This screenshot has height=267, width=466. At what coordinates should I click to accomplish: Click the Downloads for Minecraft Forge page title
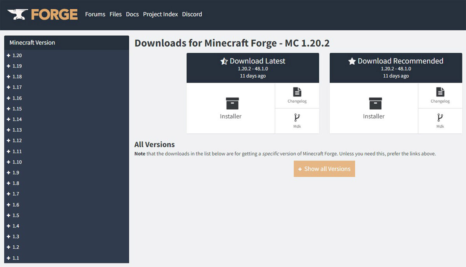[x=232, y=43]
